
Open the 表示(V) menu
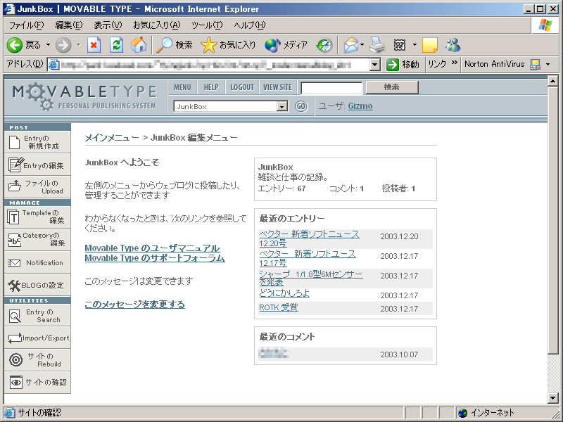coord(108,25)
